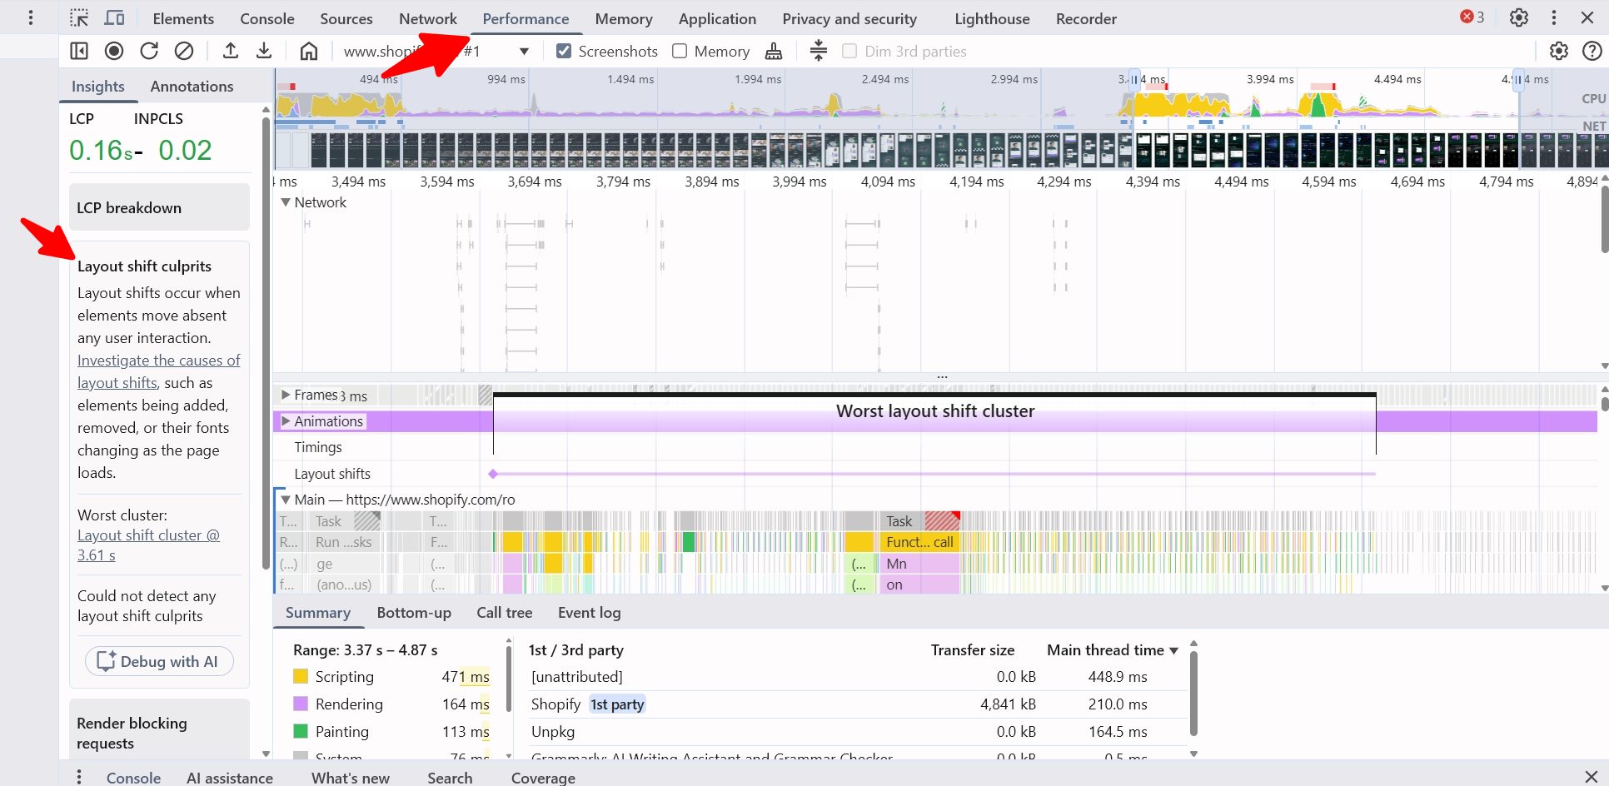Screen dimensions: 1609x786
Task: Uncheck the Screenshots checkbox
Action: tap(564, 52)
